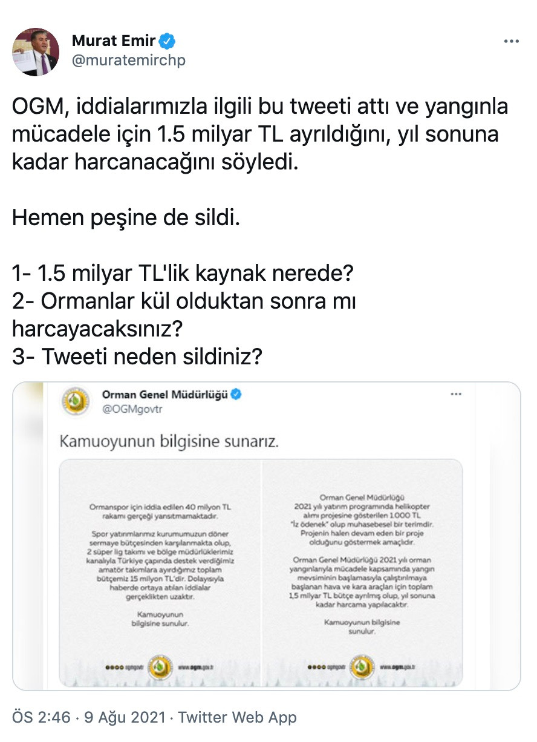
Task: Click Murat Emir's blue verified badge
Action: [x=166, y=41]
